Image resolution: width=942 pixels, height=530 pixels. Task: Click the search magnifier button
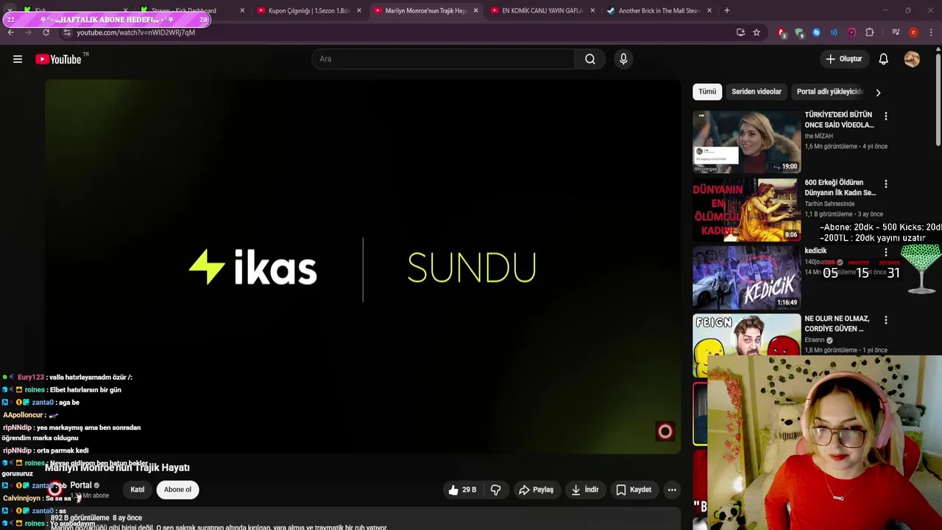coord(590,59)
